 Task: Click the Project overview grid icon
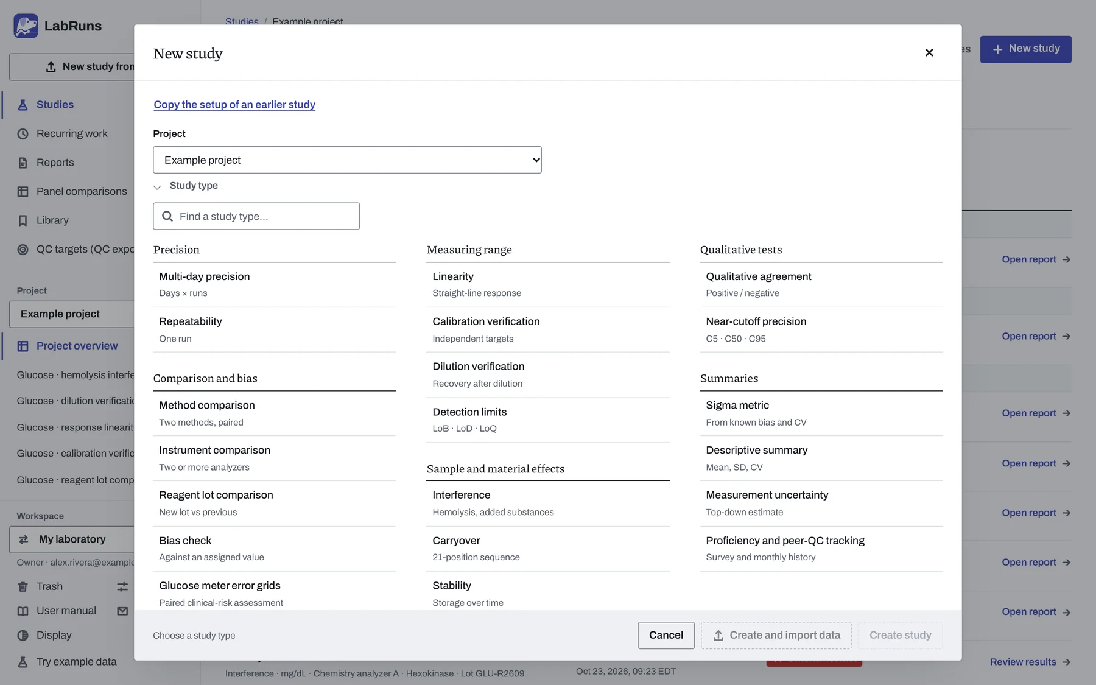click(x=23, y=346)
